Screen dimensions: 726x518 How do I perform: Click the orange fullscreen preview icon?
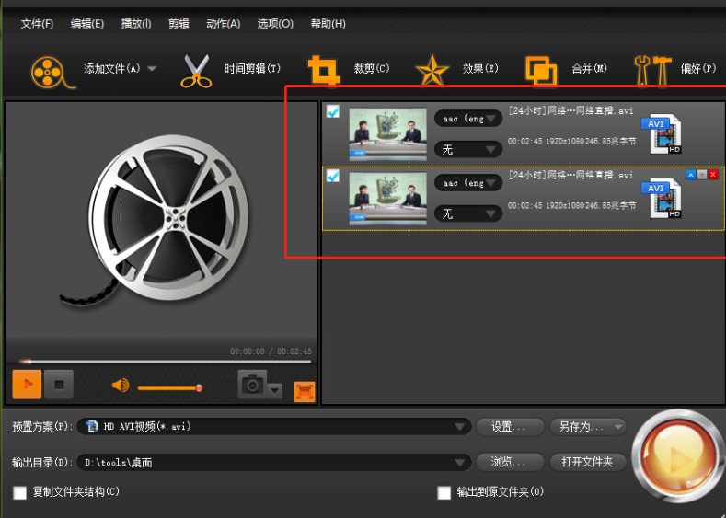point(305,392)
